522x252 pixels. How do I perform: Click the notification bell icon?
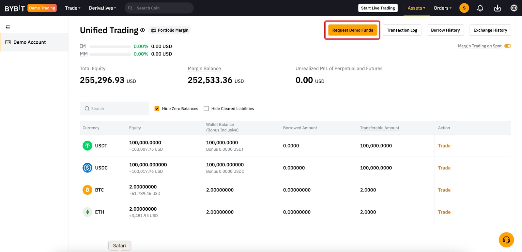480,8
